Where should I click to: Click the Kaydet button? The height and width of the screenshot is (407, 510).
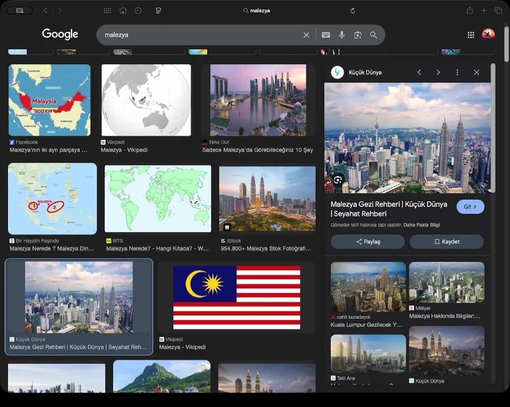(447, 241)
